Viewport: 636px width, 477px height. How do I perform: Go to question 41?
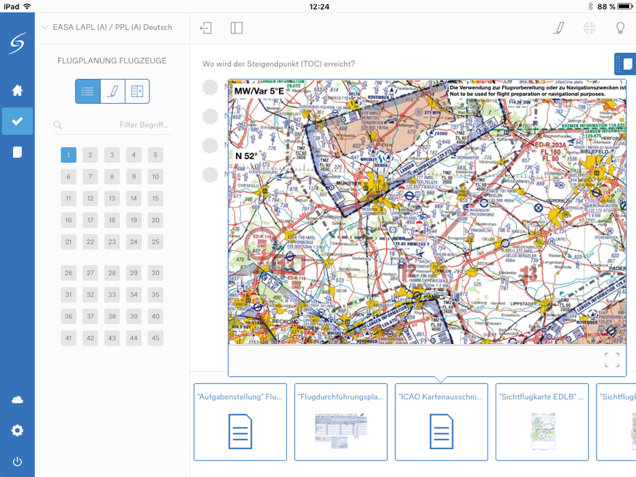69,338
